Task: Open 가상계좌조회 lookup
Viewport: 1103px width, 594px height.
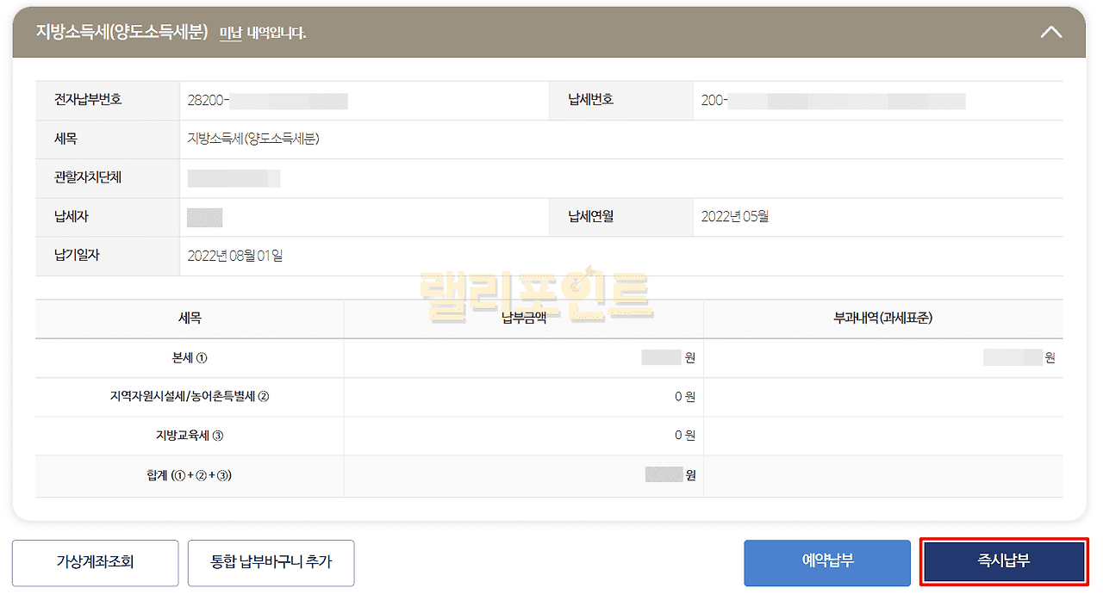Action: point(95,562)
